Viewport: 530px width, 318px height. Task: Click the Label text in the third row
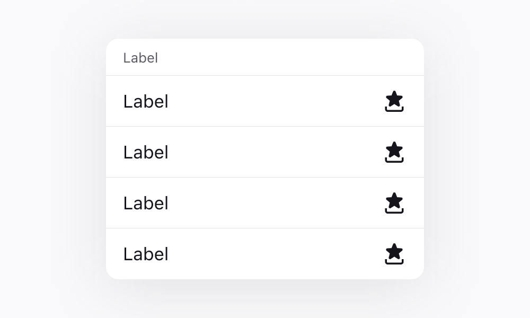146,202
